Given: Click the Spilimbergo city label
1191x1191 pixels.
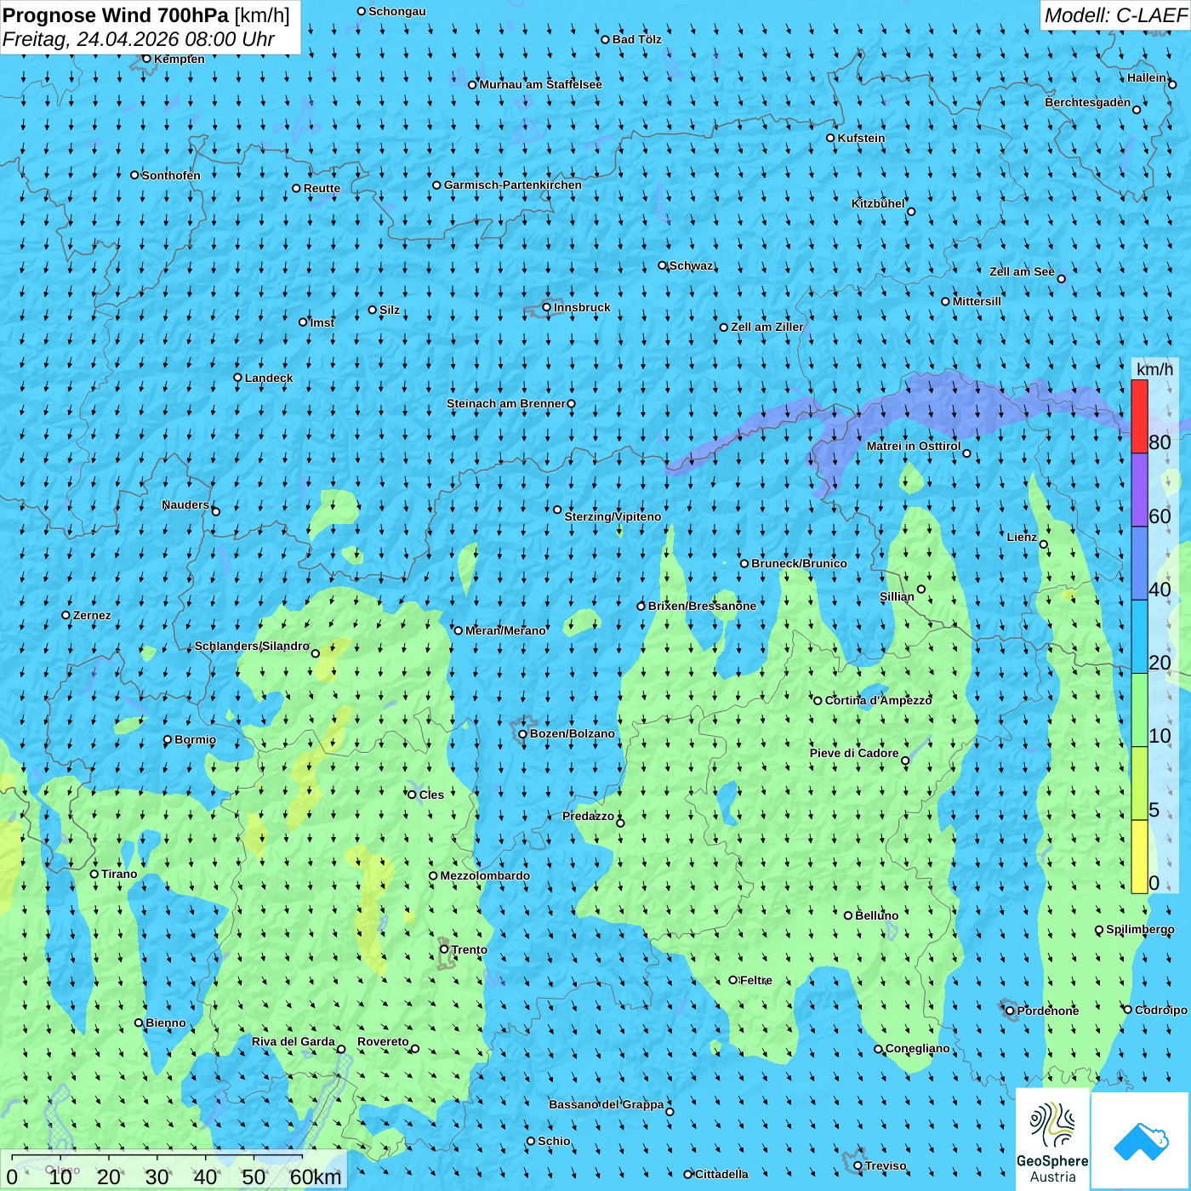Looking at the screenshot, I should 1140,929.
